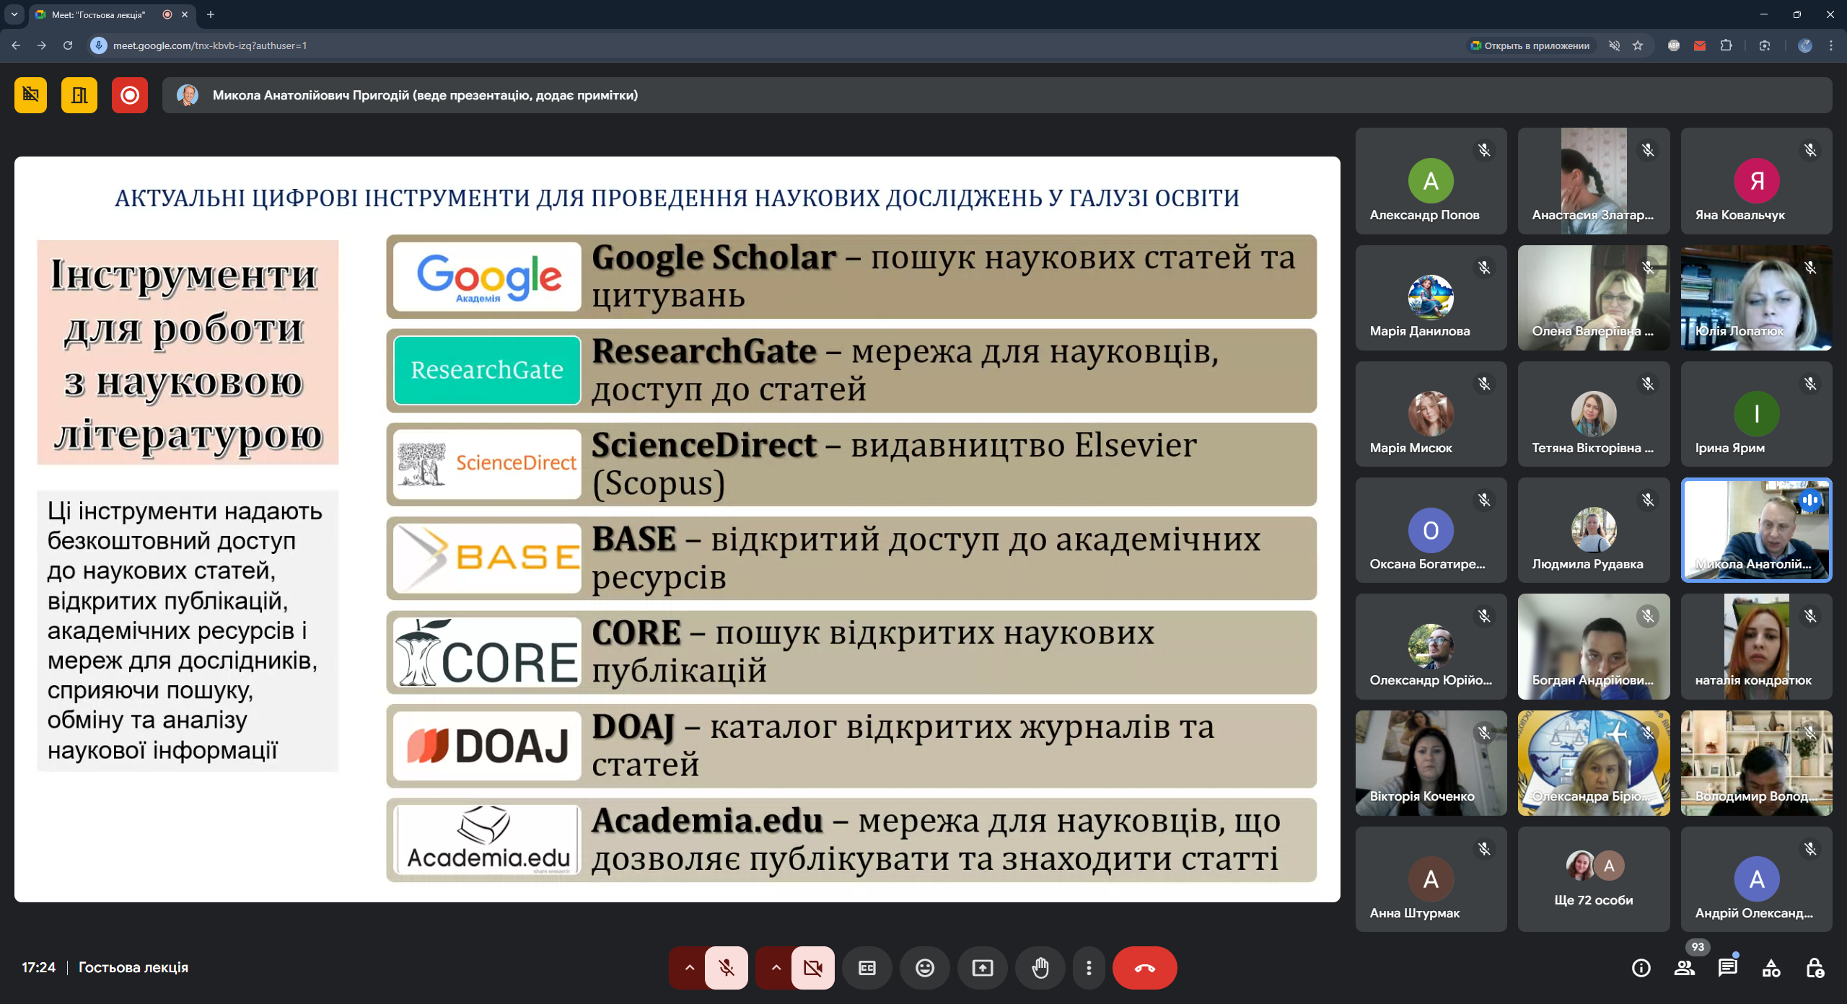Expand audio settings arrow next to microphone

tap(689, 968)
